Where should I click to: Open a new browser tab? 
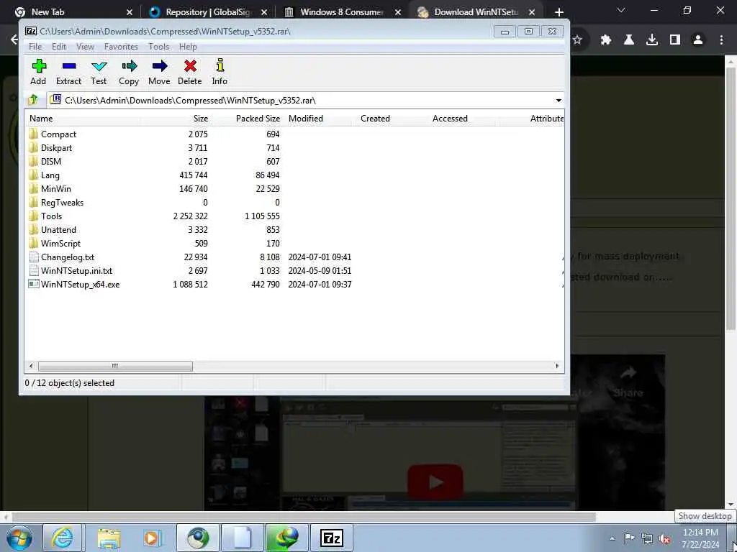click(x=559, y=12)
